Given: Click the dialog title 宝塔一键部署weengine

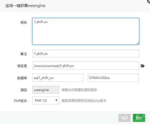Looking at the screenshot, I should click(25, 6).
